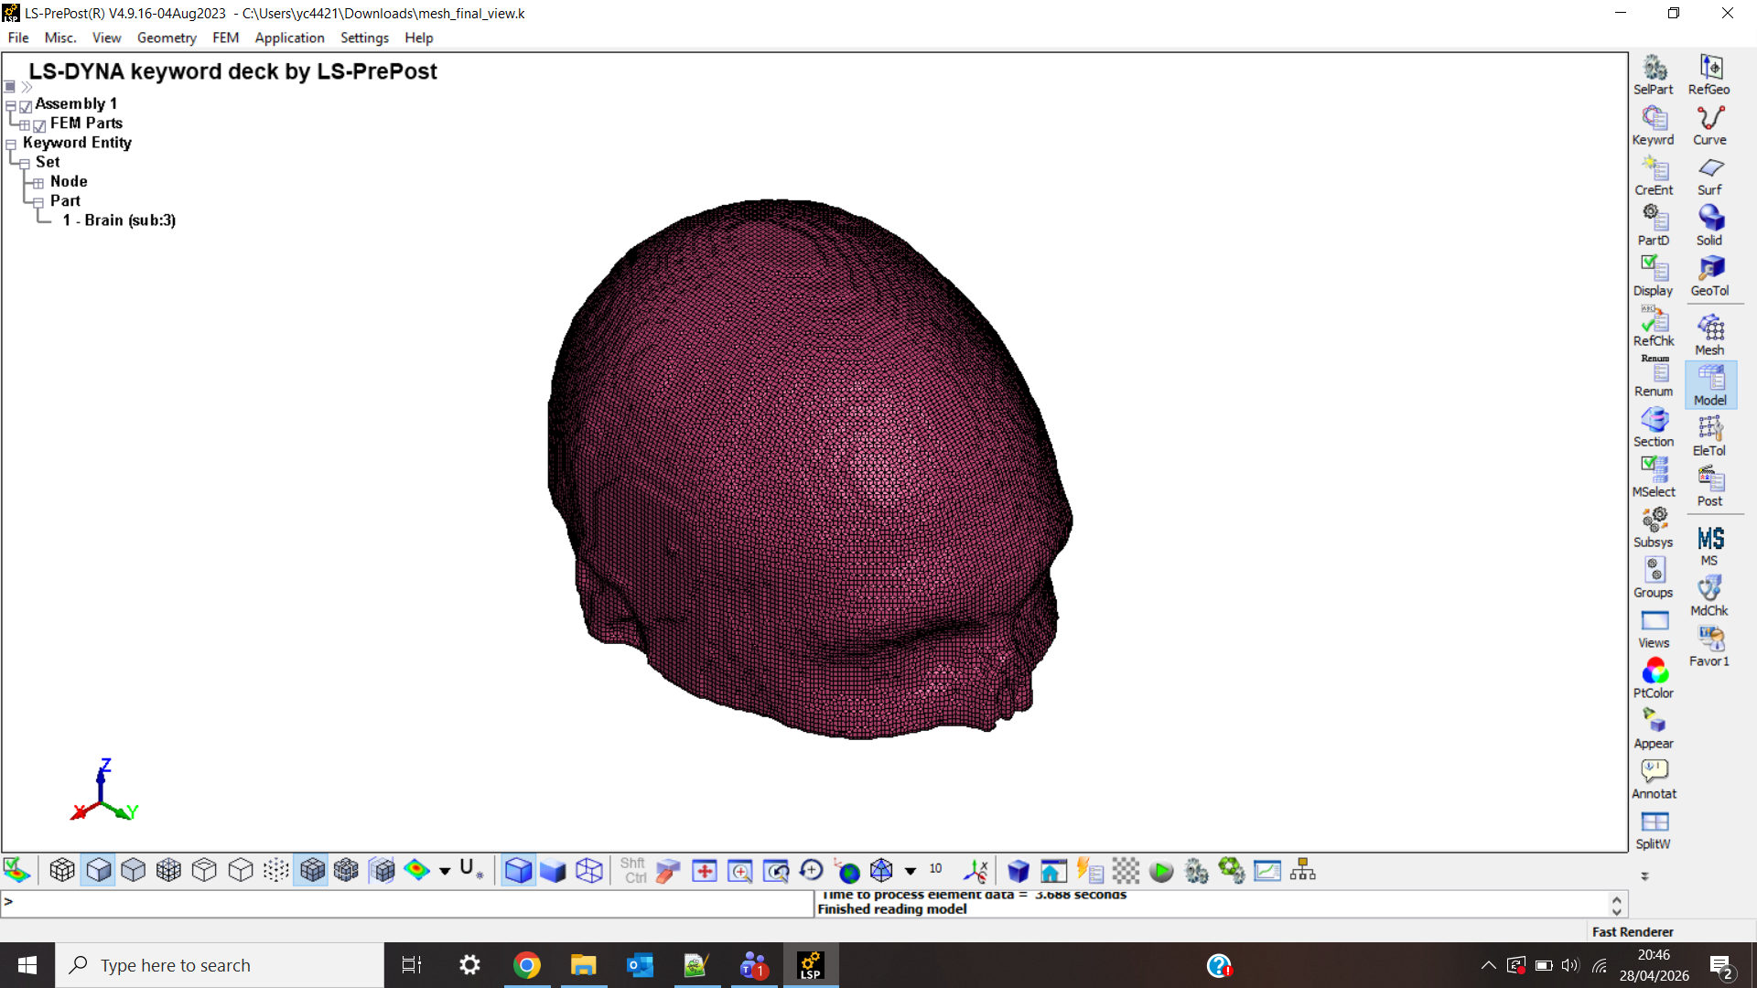Open the MS toolbar

pos(1709,546)
